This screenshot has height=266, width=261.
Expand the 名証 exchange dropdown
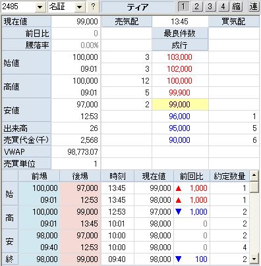pos(79,7)
